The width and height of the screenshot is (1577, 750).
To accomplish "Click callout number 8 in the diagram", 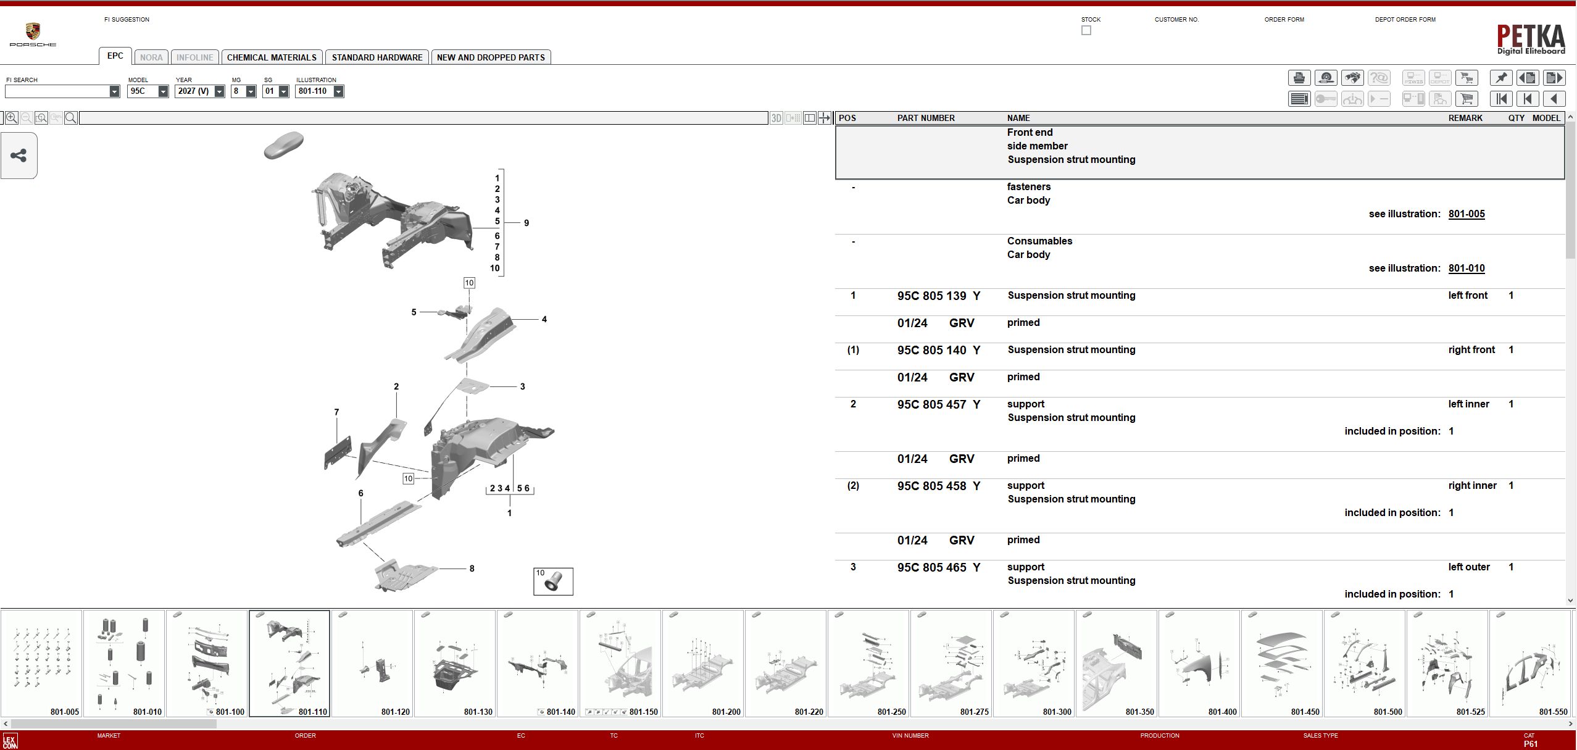I will tap(472, 569).
